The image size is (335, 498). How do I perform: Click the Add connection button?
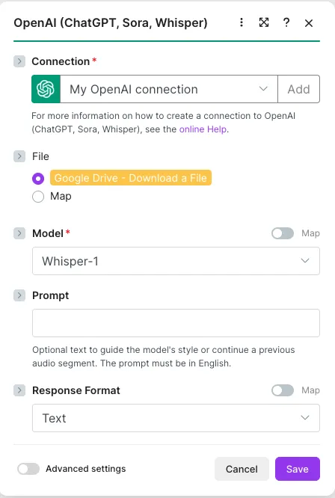tap(299, 89)
